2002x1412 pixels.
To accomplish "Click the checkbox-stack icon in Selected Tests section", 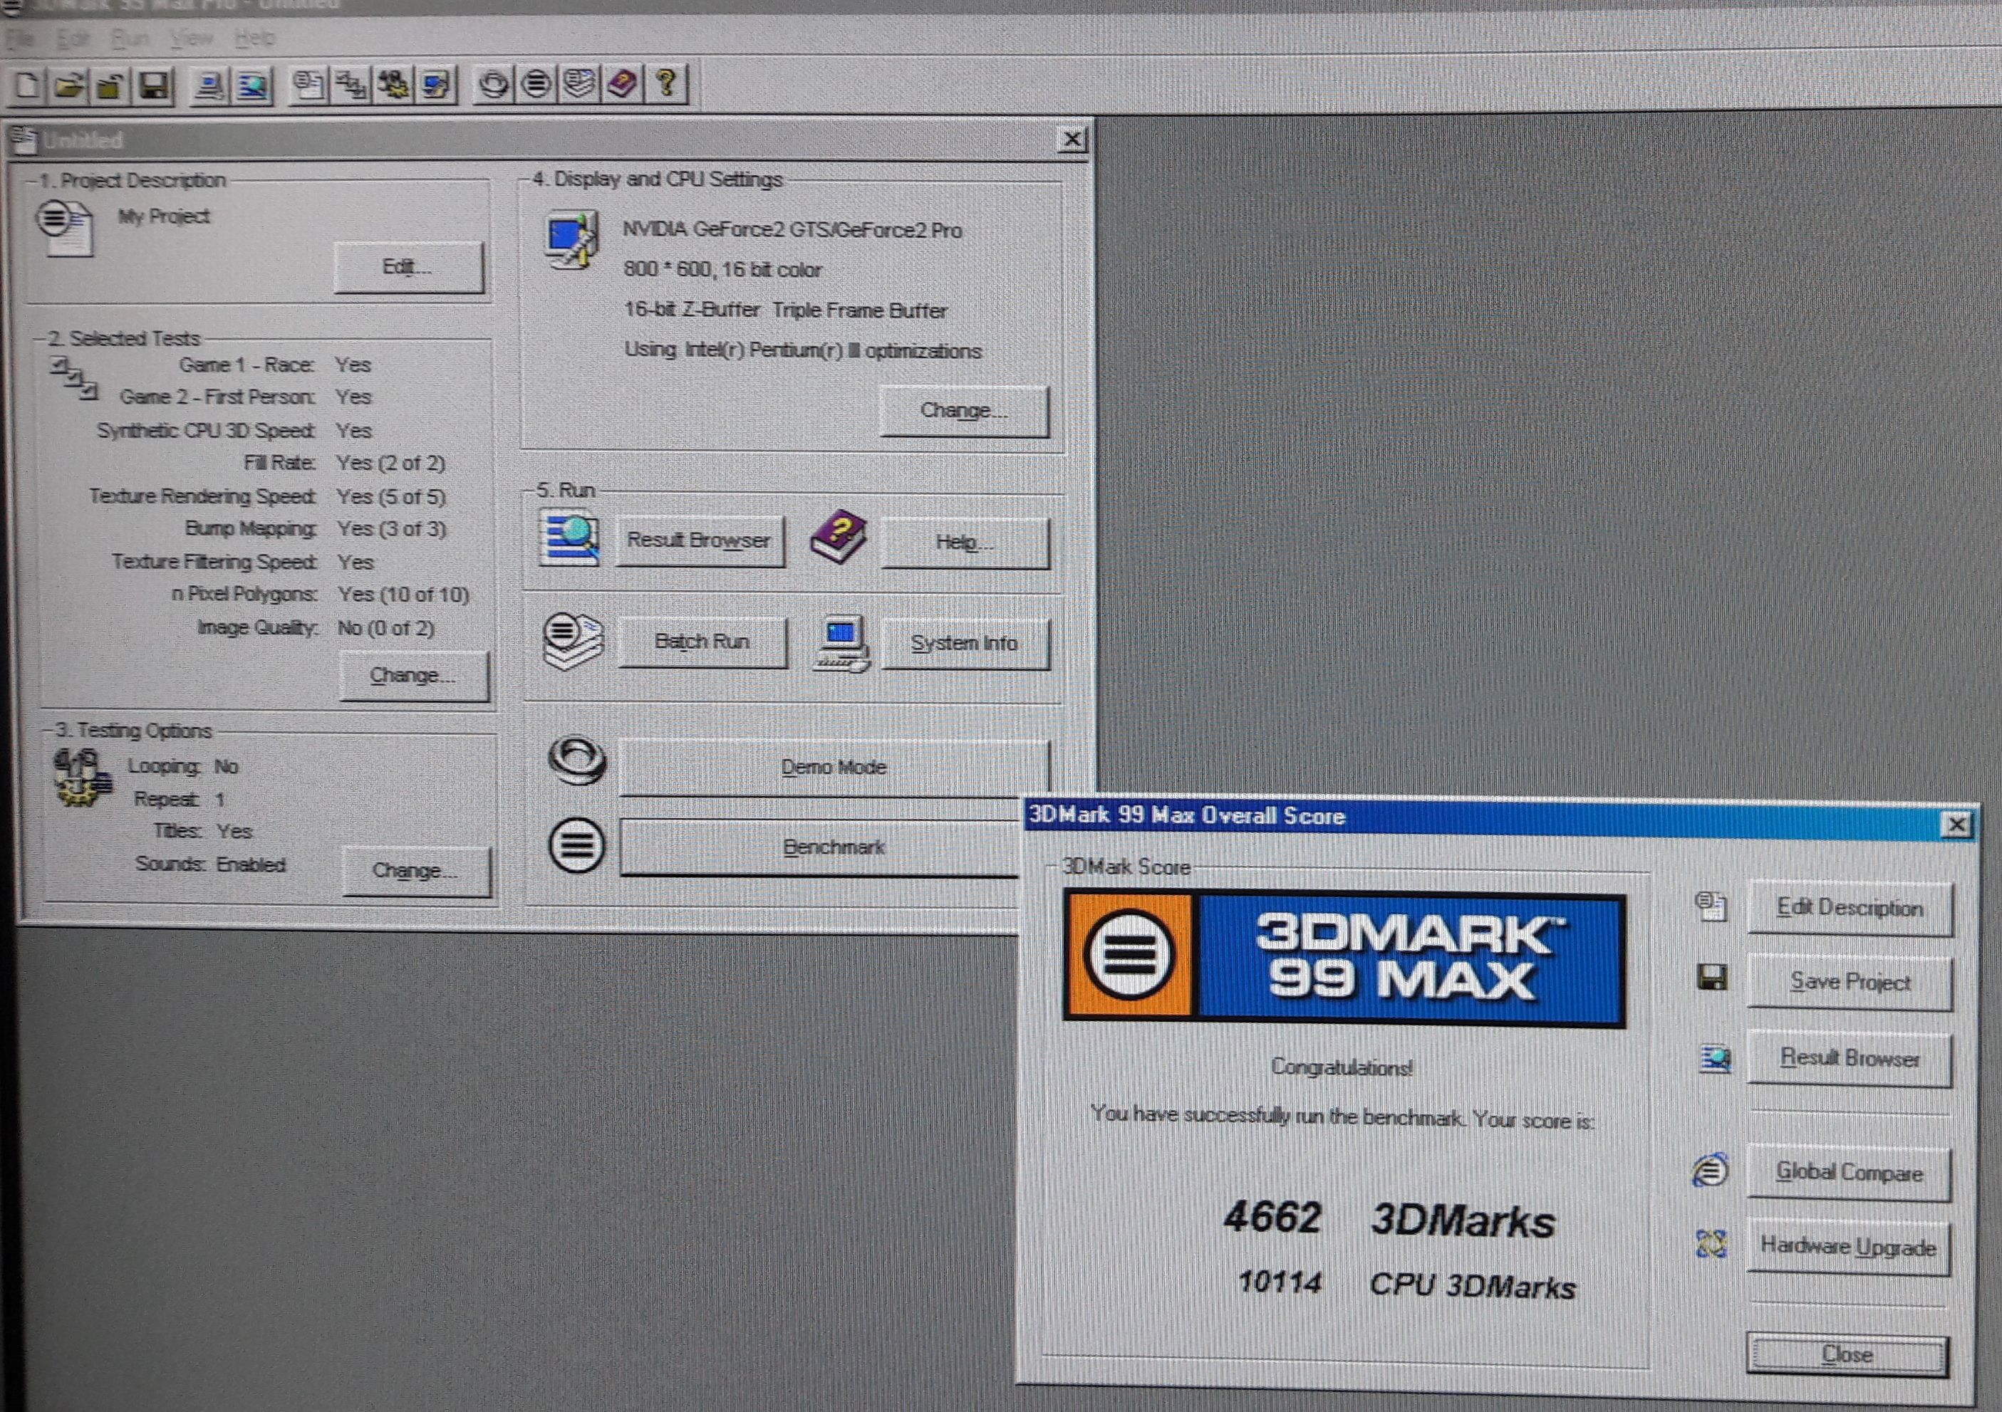I will pyautogui.click(x=73, y=378).
